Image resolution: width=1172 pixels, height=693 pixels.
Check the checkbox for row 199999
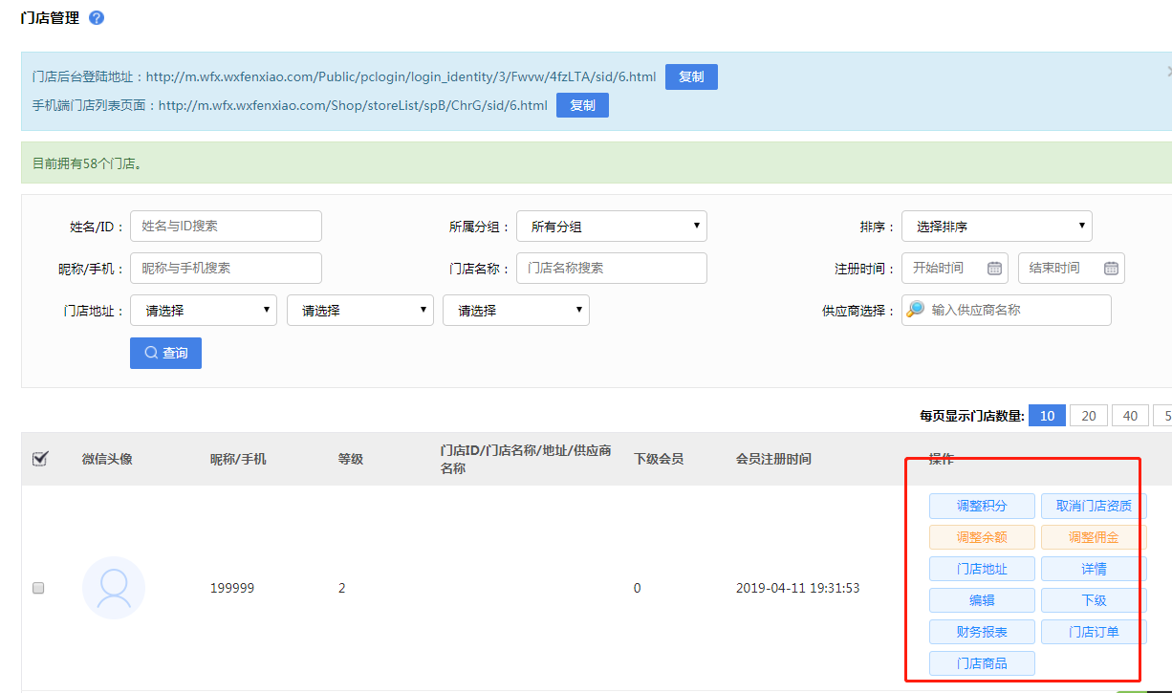point(38,588)
